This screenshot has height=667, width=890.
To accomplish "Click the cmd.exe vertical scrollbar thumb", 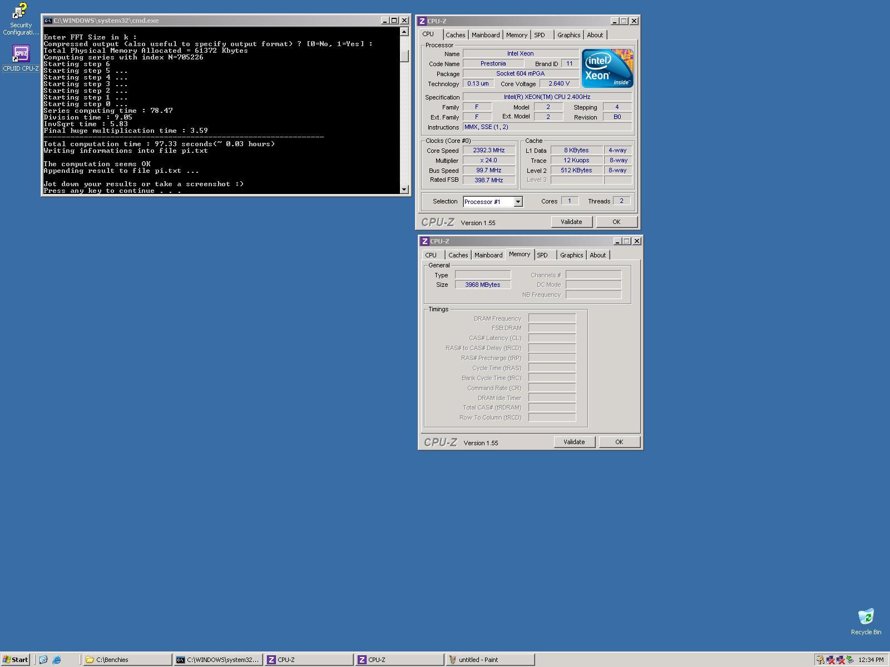I will click(404, 56).
